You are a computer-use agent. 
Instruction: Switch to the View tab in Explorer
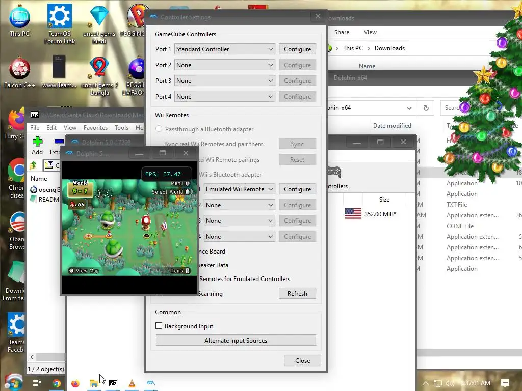pos(370,32)
